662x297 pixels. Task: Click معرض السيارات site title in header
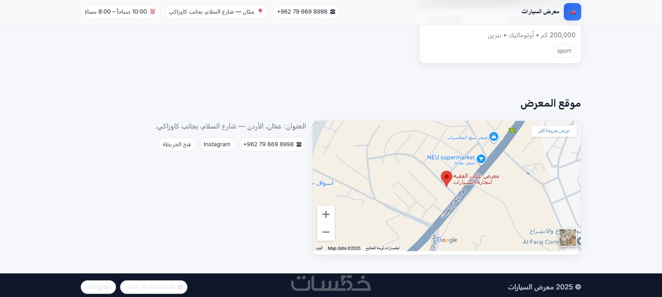(540, 12)
